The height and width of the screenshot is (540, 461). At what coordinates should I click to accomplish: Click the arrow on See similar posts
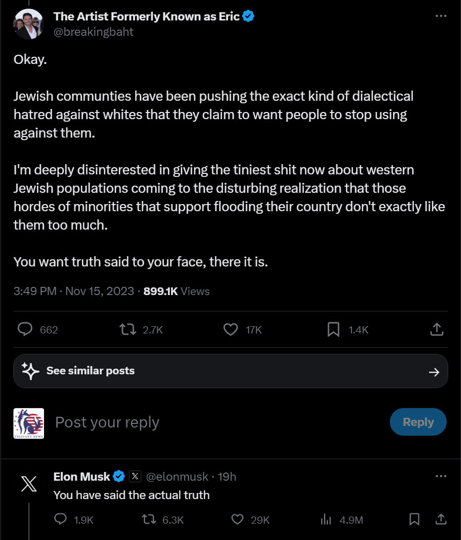click(x=434, y=372)
